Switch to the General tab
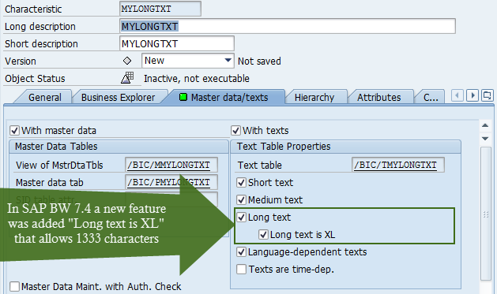Viewport: 497px width, 294px height. pyautogui.click(x=45, y=98)
